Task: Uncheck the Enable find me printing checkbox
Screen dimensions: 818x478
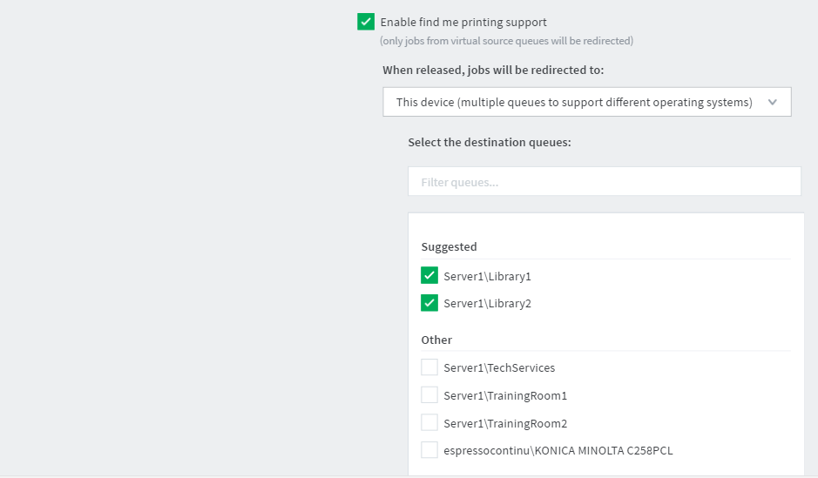Action: pyautogui.click(x=366, y=23)
